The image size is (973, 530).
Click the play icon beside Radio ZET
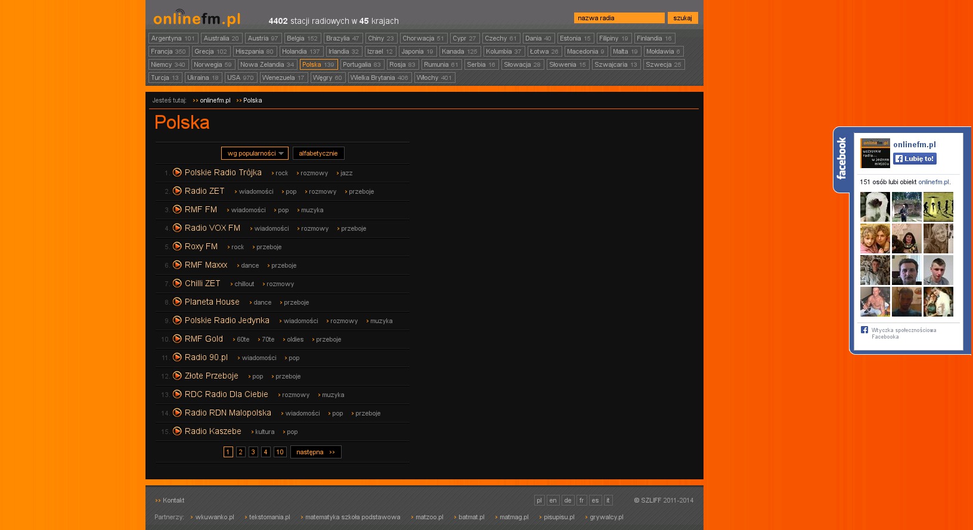177,191
